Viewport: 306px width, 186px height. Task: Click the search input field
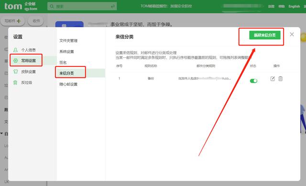[82, 6]
